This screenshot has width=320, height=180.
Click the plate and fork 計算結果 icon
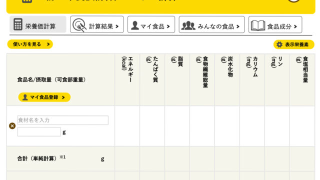pyautogui.click(x=79, y=25)
